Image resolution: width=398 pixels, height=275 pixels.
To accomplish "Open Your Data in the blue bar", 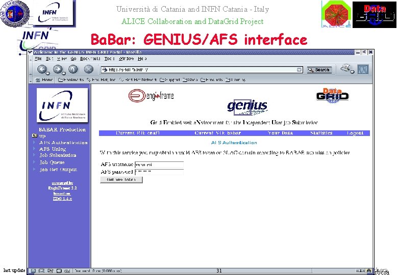I will click(280, 133).
